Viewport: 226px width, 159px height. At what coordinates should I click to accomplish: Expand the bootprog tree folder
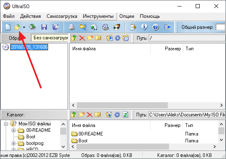point(13,143)
